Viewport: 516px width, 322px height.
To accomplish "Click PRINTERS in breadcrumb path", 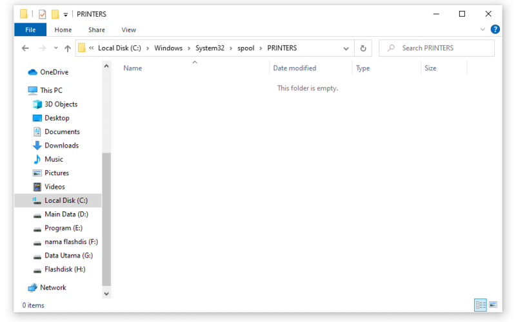I will click(x=282, y=48).
